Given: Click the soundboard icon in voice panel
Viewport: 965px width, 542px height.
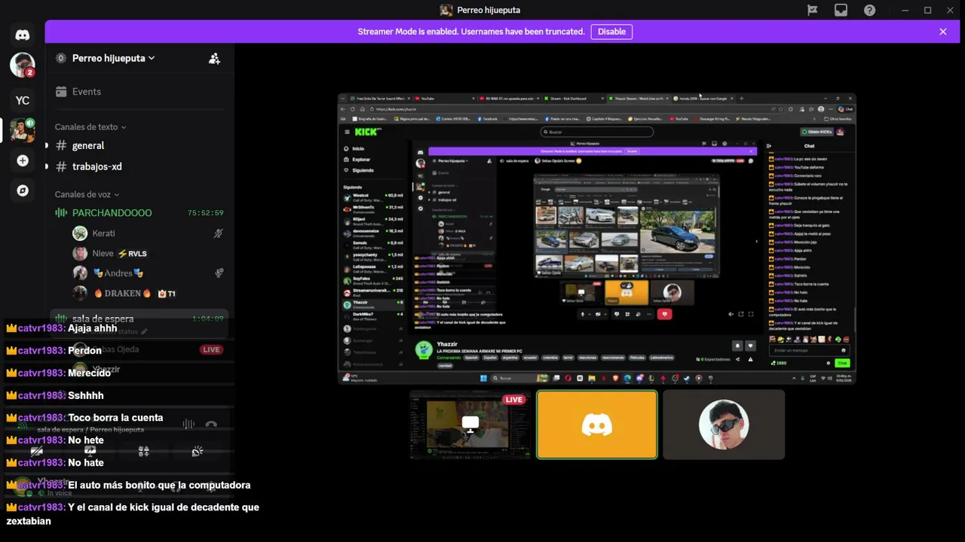Looking at the screenshot, I should pos(197,451).
